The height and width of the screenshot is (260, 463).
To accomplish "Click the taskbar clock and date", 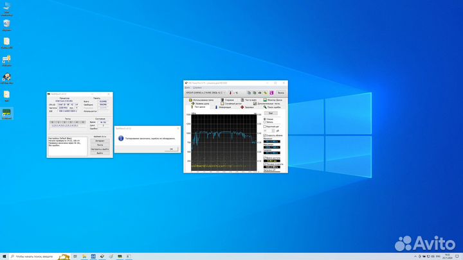I will coord(447,256).
